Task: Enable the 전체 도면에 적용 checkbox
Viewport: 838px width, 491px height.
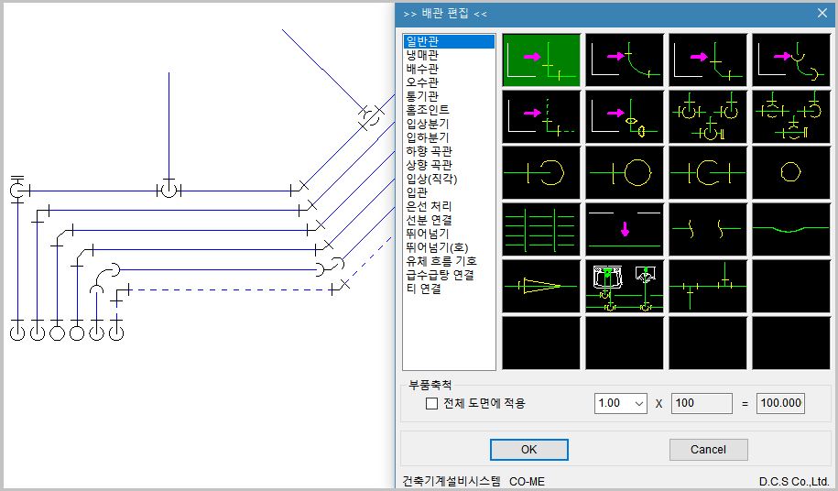Action: coord(432,403)
